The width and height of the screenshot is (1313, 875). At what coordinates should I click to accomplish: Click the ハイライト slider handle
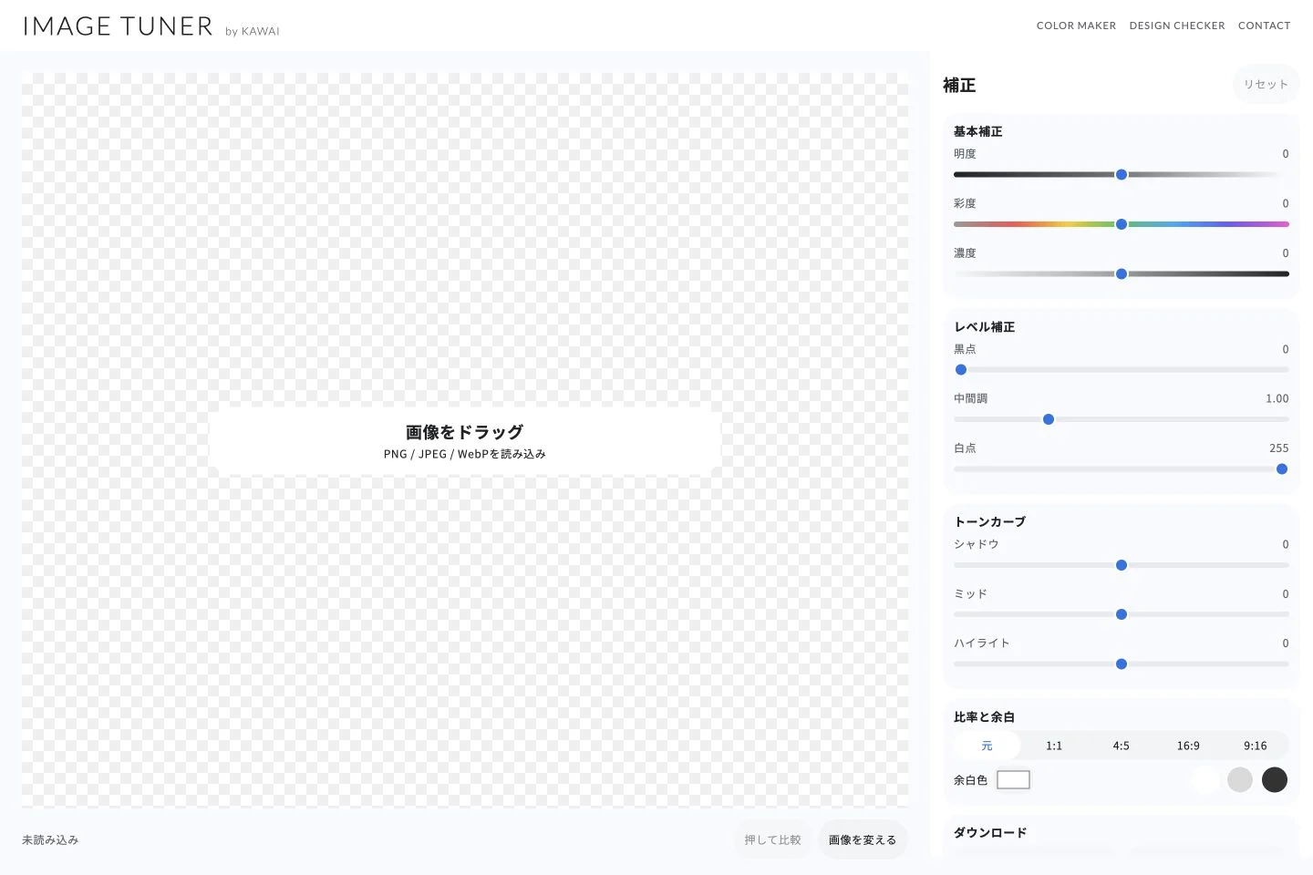[x=1122, y=664]
